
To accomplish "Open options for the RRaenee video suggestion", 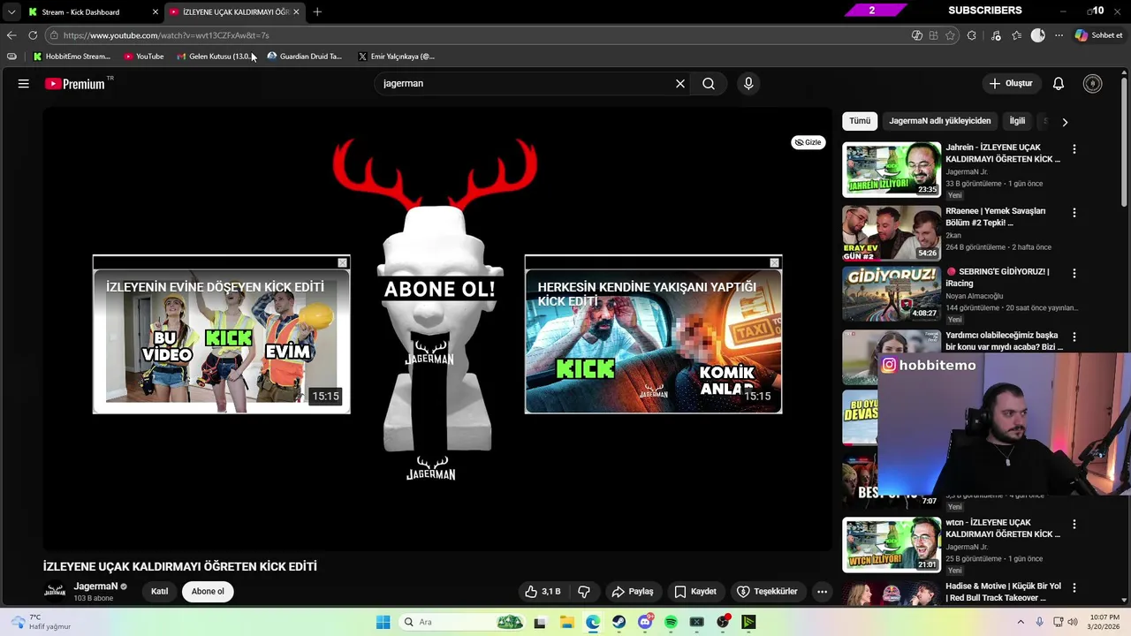I will point(1074,213).
